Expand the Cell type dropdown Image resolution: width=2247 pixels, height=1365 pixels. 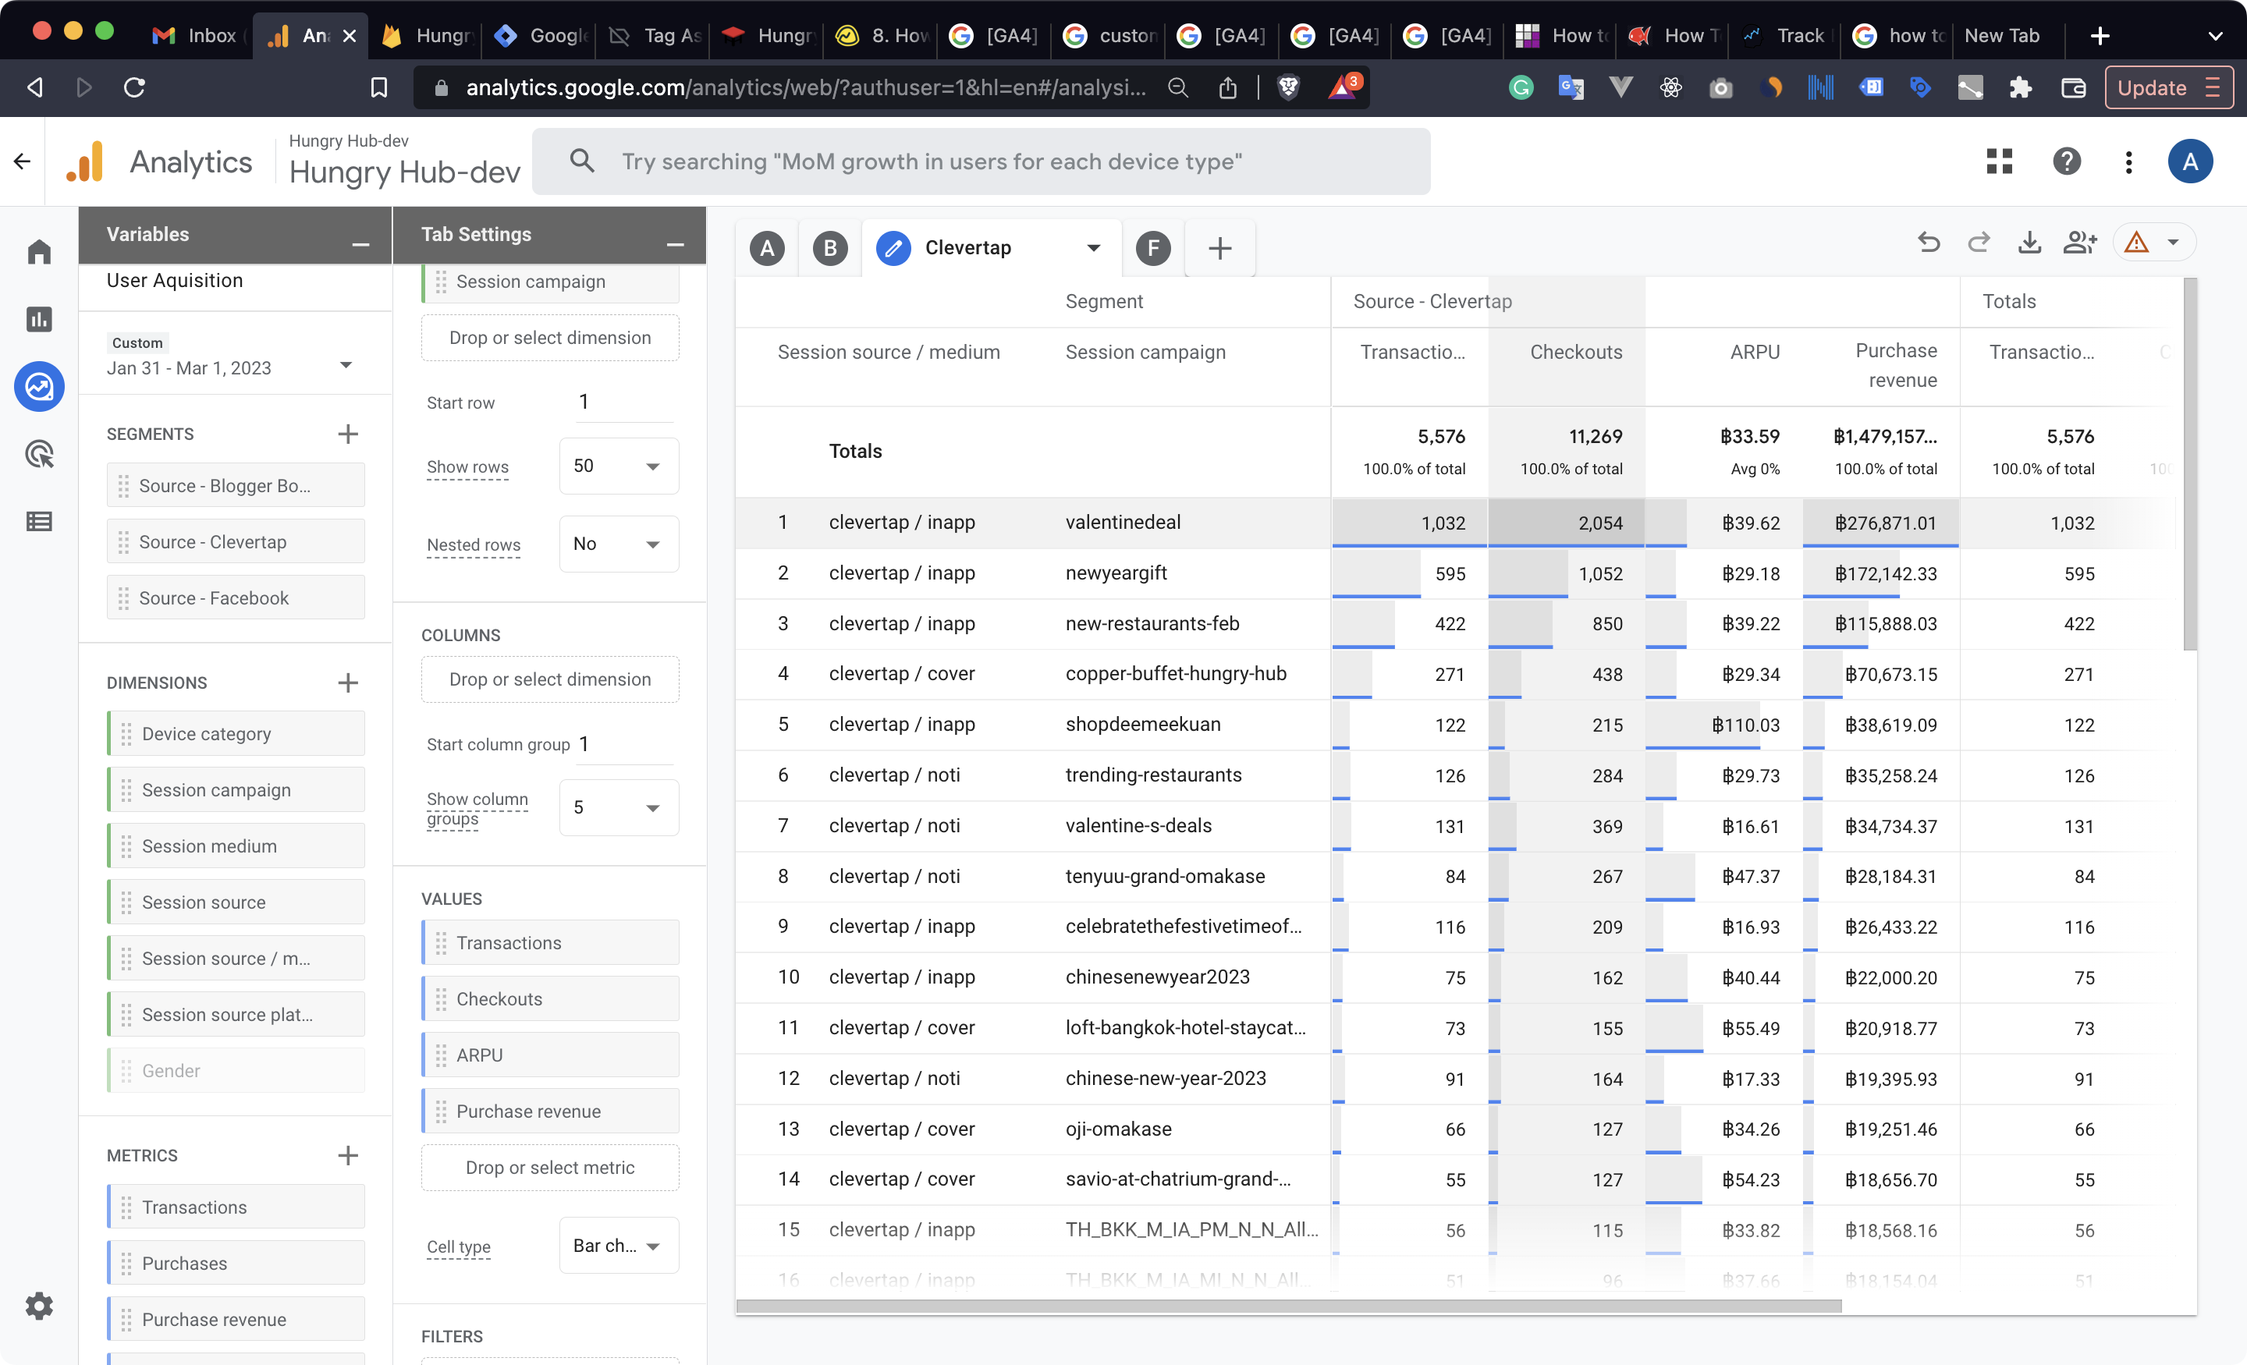[x=618, y=1246]
